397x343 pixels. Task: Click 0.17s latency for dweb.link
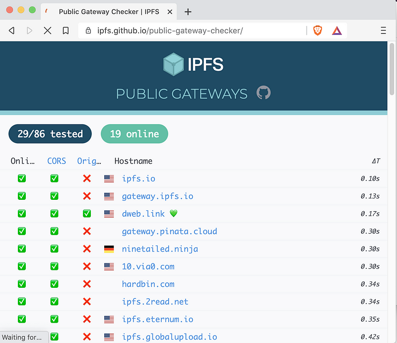(x=370, y=214)
